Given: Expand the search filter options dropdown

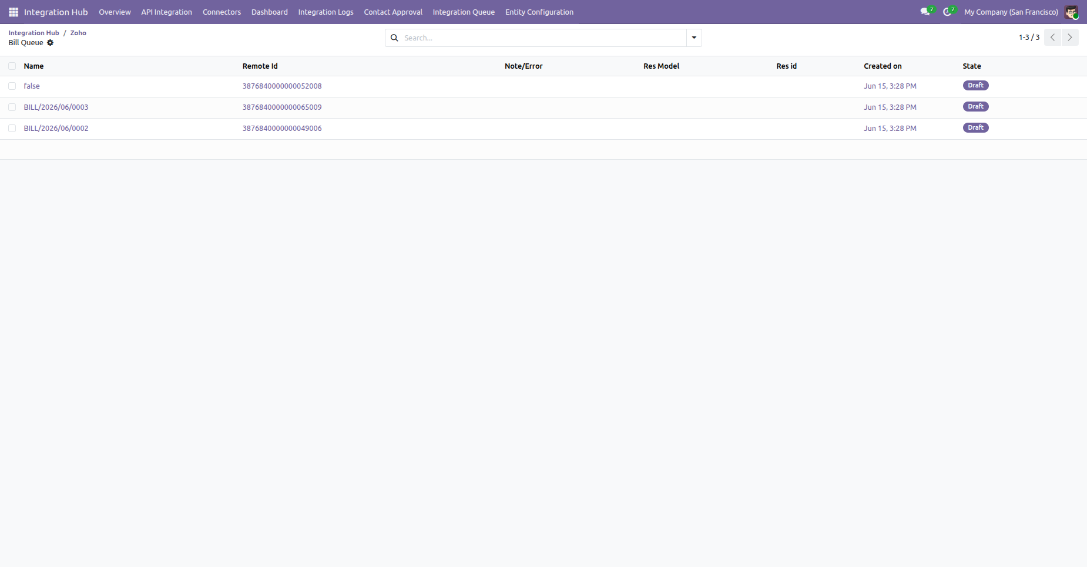Looking at the screenshot, I should tap(694, 38).
